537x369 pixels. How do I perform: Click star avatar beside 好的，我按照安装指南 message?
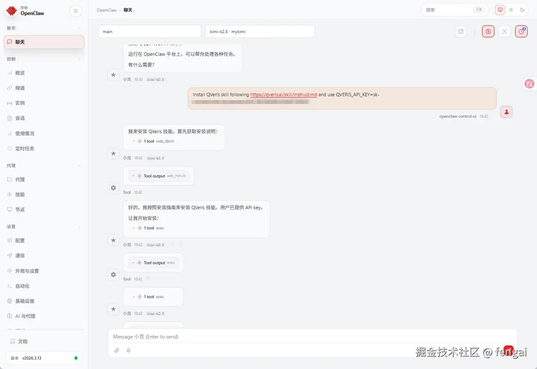(x=113, y=240)
